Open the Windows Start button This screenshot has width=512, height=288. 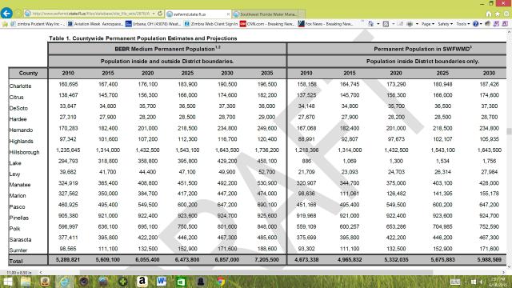click(7, 282)
